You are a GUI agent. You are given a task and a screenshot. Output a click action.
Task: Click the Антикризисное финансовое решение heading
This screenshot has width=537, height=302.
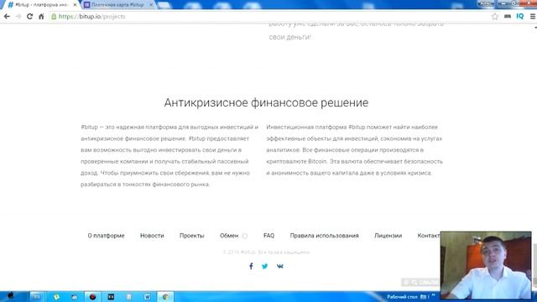pyautogui.click(x=266, y=102)
